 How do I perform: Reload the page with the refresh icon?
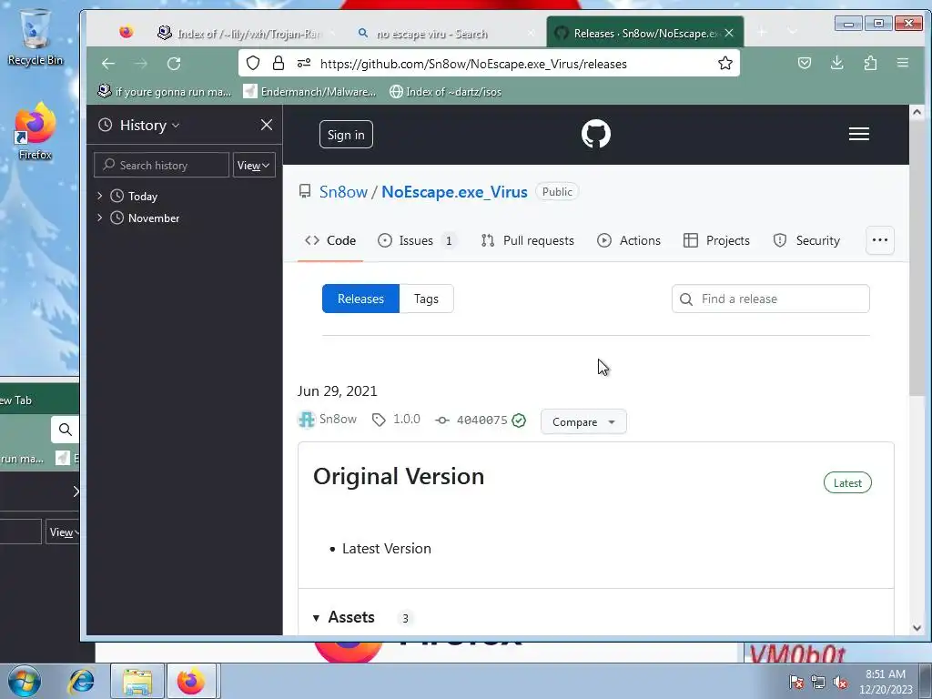tap(174, 64)
